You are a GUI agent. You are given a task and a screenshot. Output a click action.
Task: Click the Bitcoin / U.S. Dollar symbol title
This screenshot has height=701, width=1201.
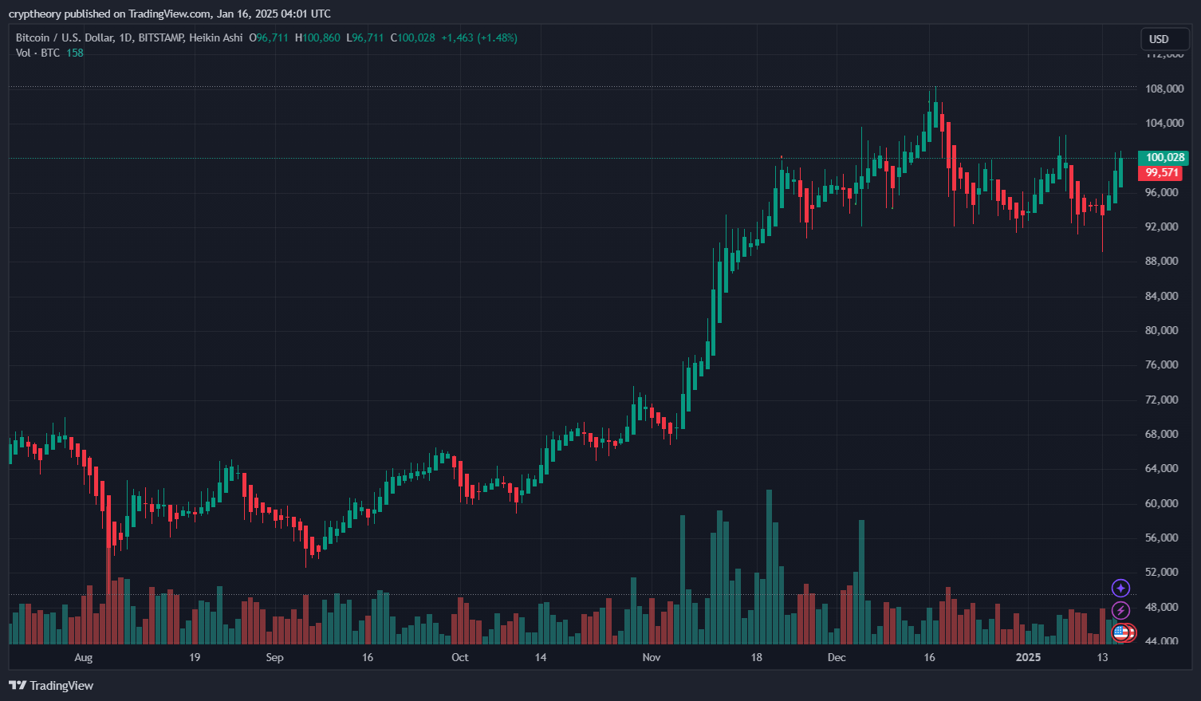[x=65, y=37]
